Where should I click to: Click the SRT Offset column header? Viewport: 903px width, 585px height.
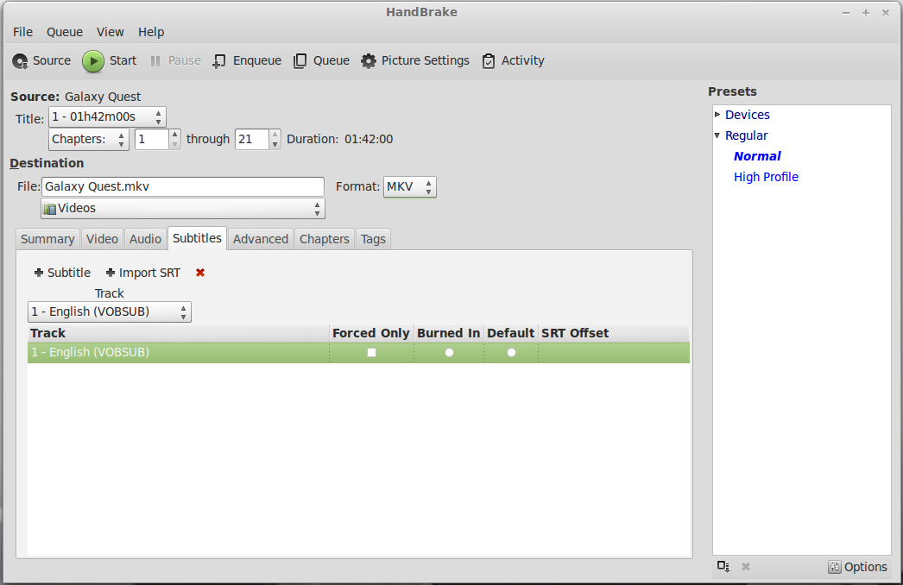(x=614, y=333)
